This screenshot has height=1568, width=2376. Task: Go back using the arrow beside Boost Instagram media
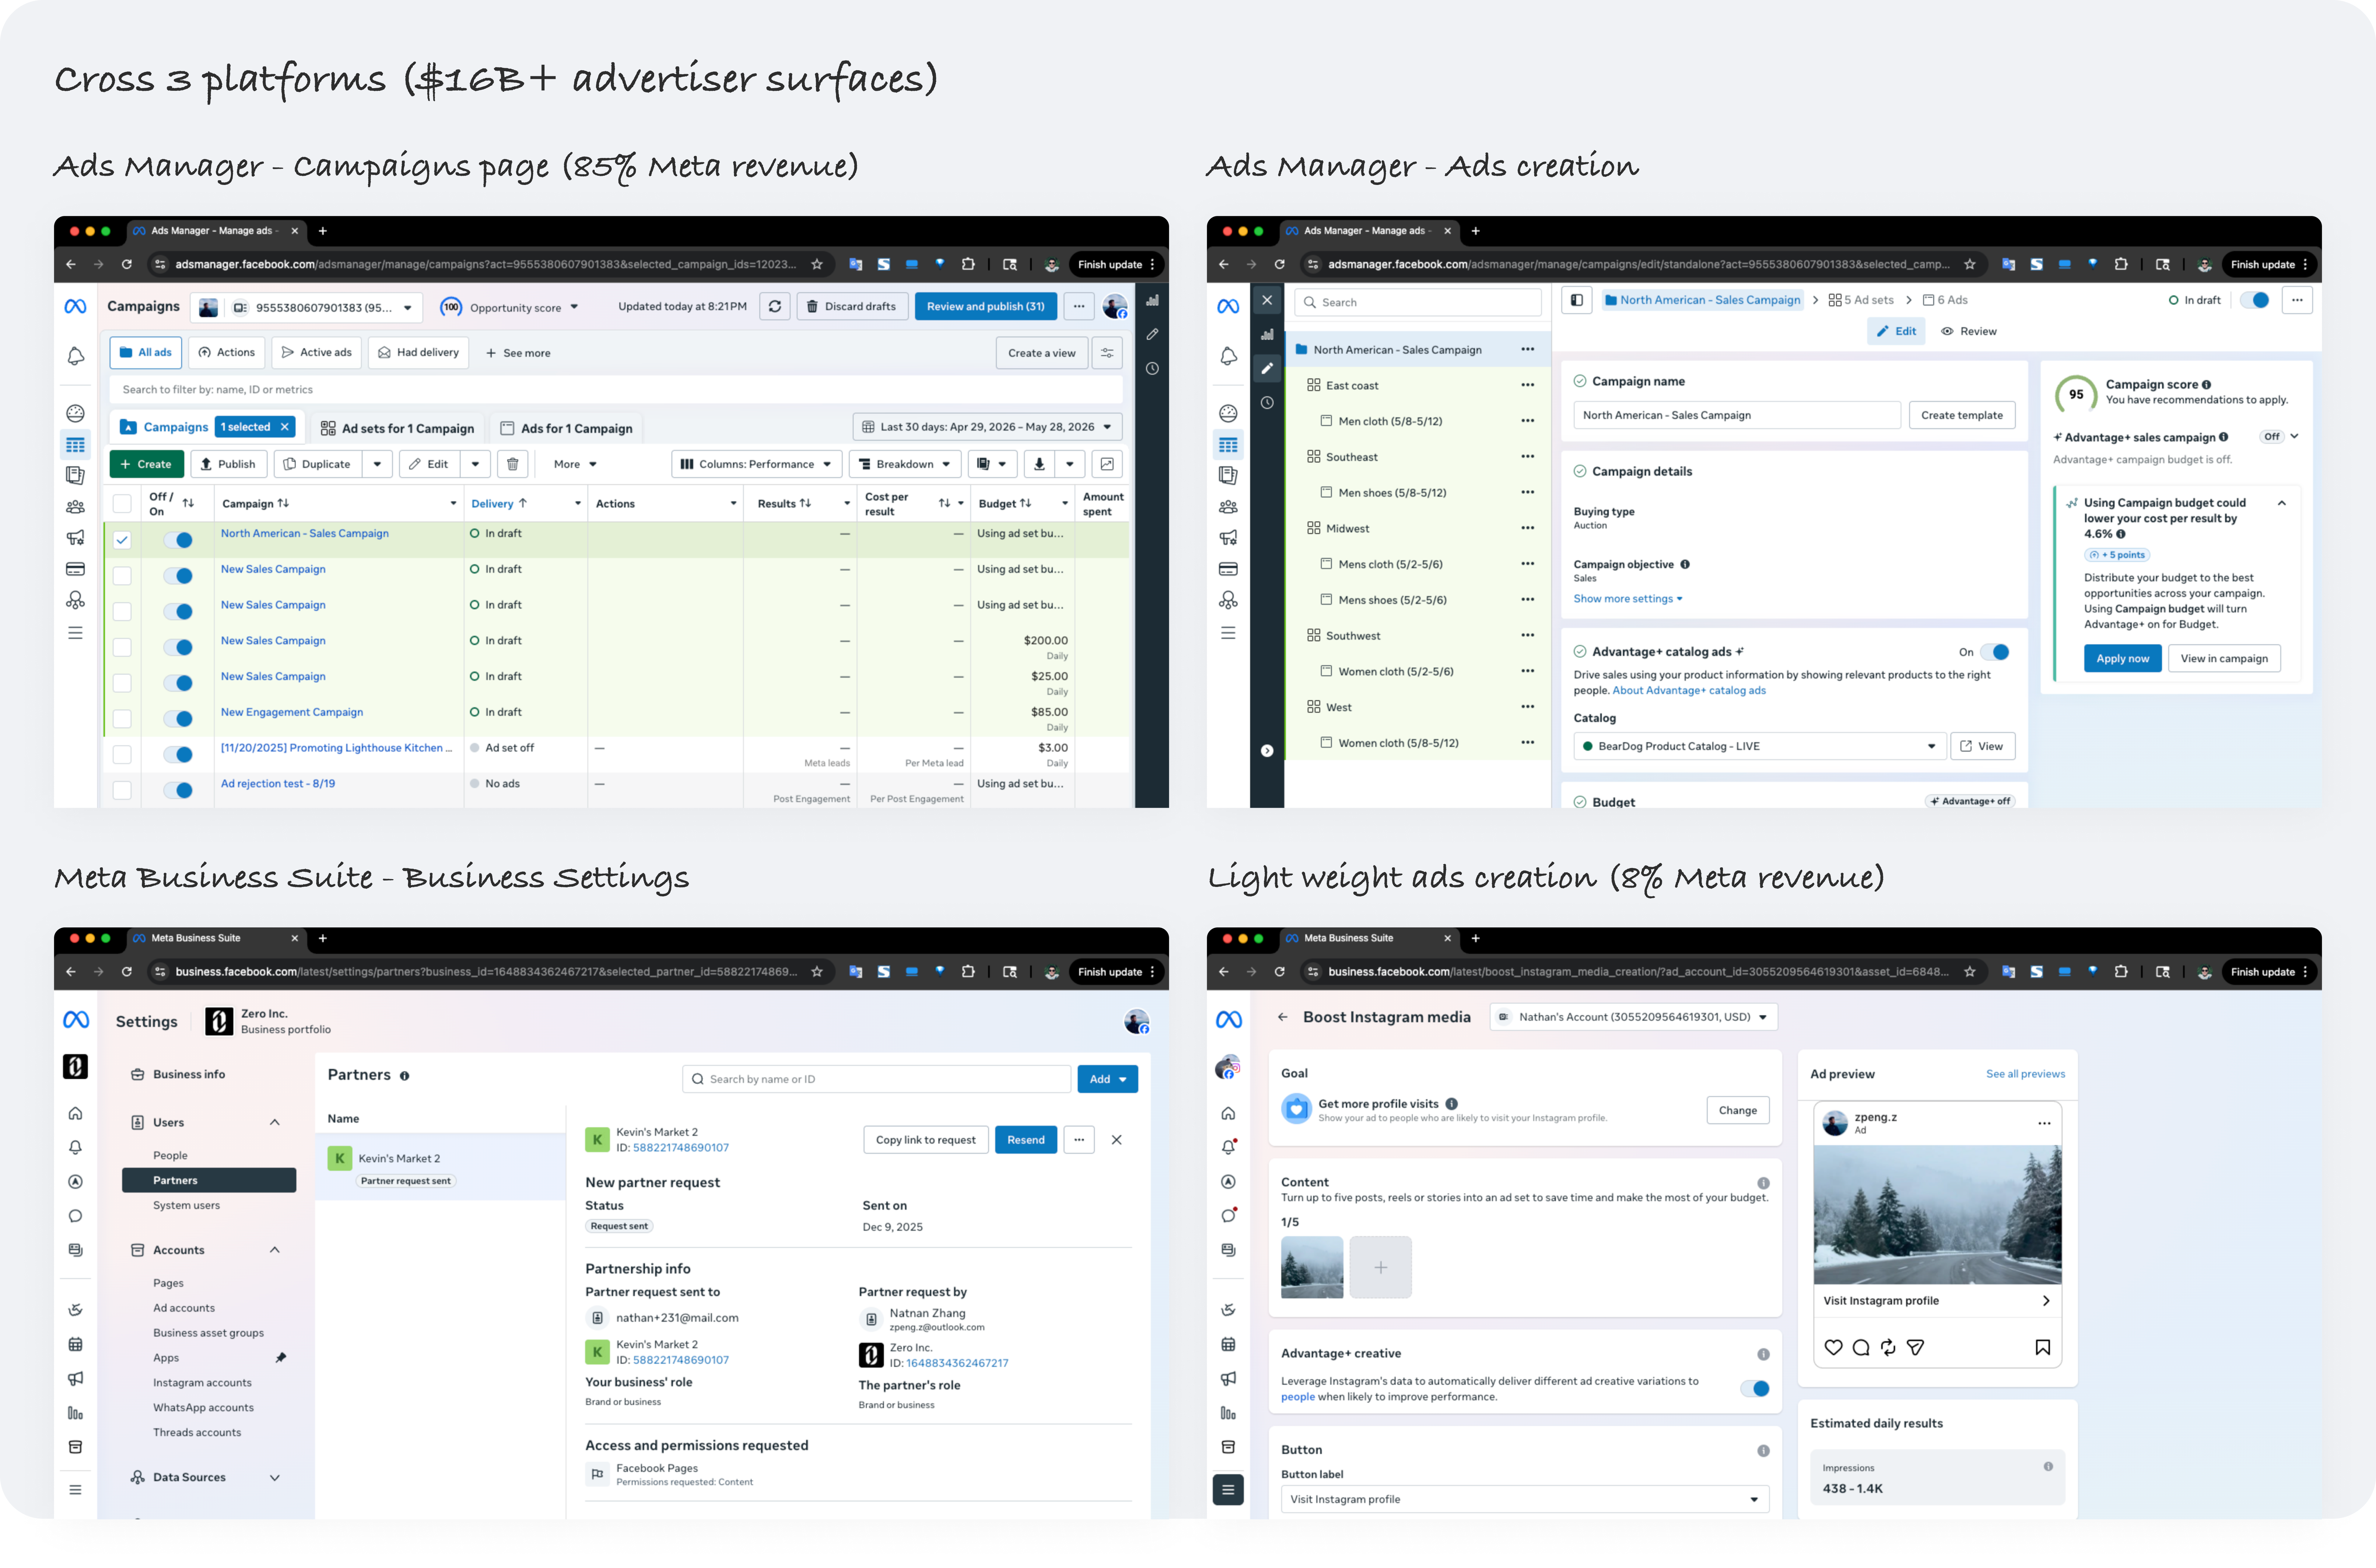pyautogui.click(x=1283, y=1017)
